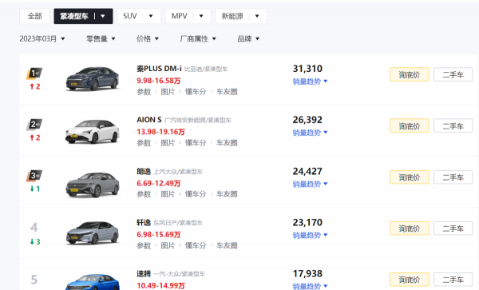Select the 全部 category tab
The image size is (479, 290).
coord(34,16)
